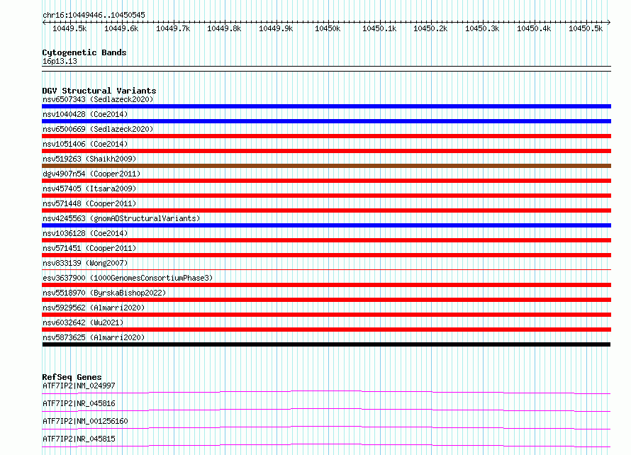Click the 10450.5k ruler tick label

pyautogui.click(x=586, y=28)
